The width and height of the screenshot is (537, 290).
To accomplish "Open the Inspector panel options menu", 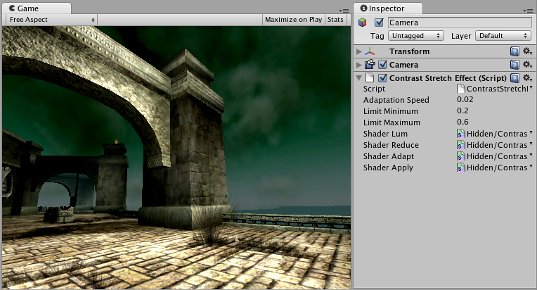I will pos(528,11).
